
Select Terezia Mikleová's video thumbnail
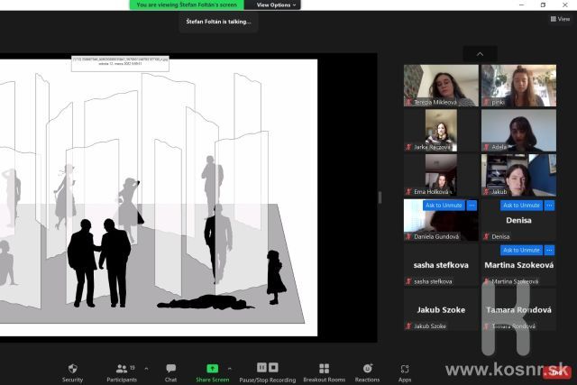pos(441,85)
